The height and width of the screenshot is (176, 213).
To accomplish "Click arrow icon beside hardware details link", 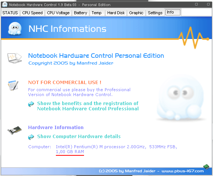I will [31, 137].
